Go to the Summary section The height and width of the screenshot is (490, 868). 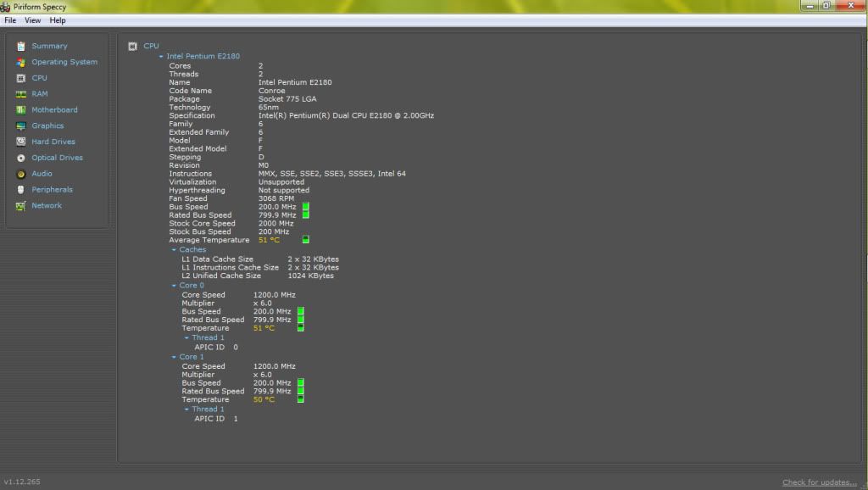point(49,46)
